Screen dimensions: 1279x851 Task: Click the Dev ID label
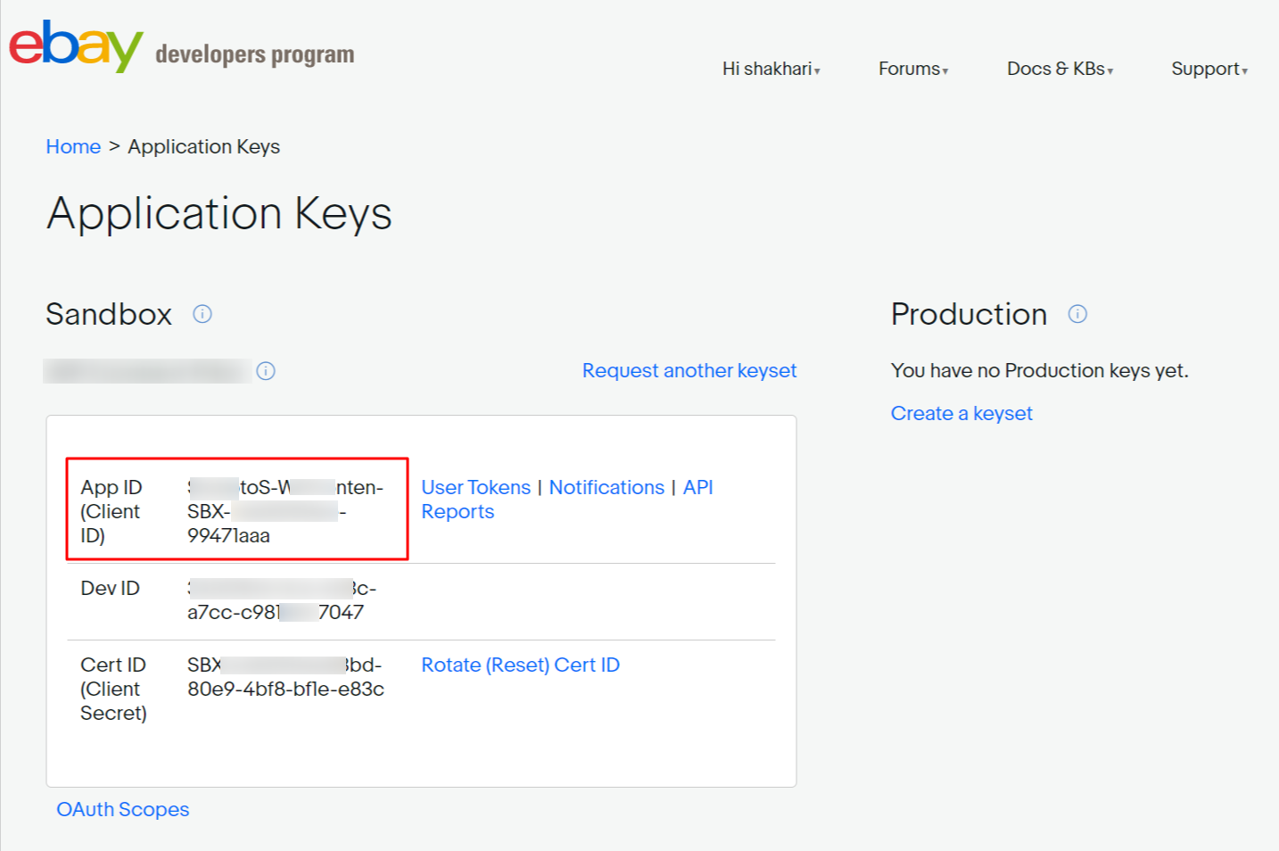click(x=111, y=588)
